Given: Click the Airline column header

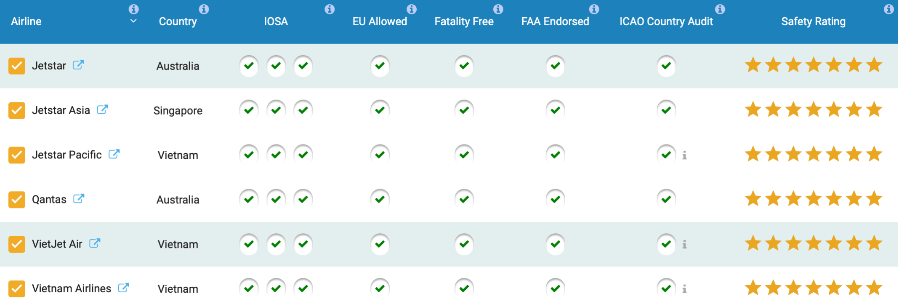Looking at the screenshot, I should 26,21.
